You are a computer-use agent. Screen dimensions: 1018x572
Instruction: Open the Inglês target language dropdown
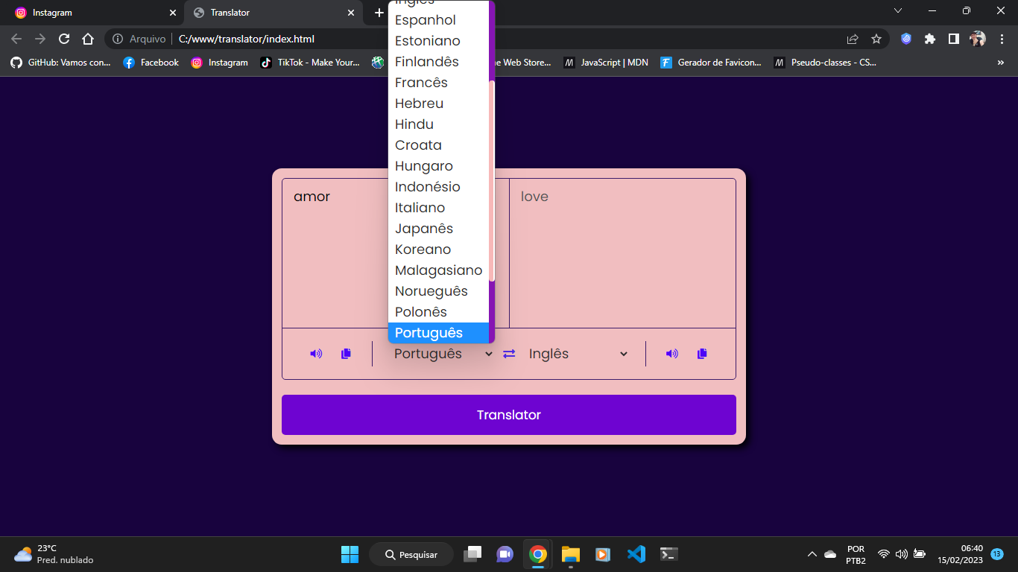tap(578, 354)
